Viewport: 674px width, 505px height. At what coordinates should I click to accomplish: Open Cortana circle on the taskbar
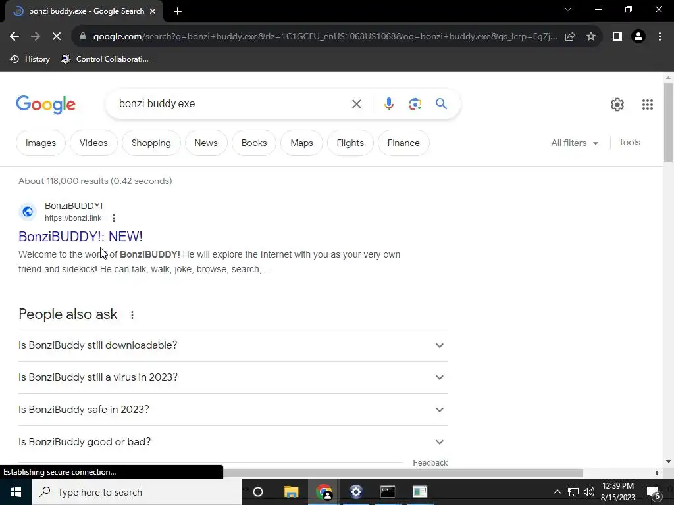point(258,492)
